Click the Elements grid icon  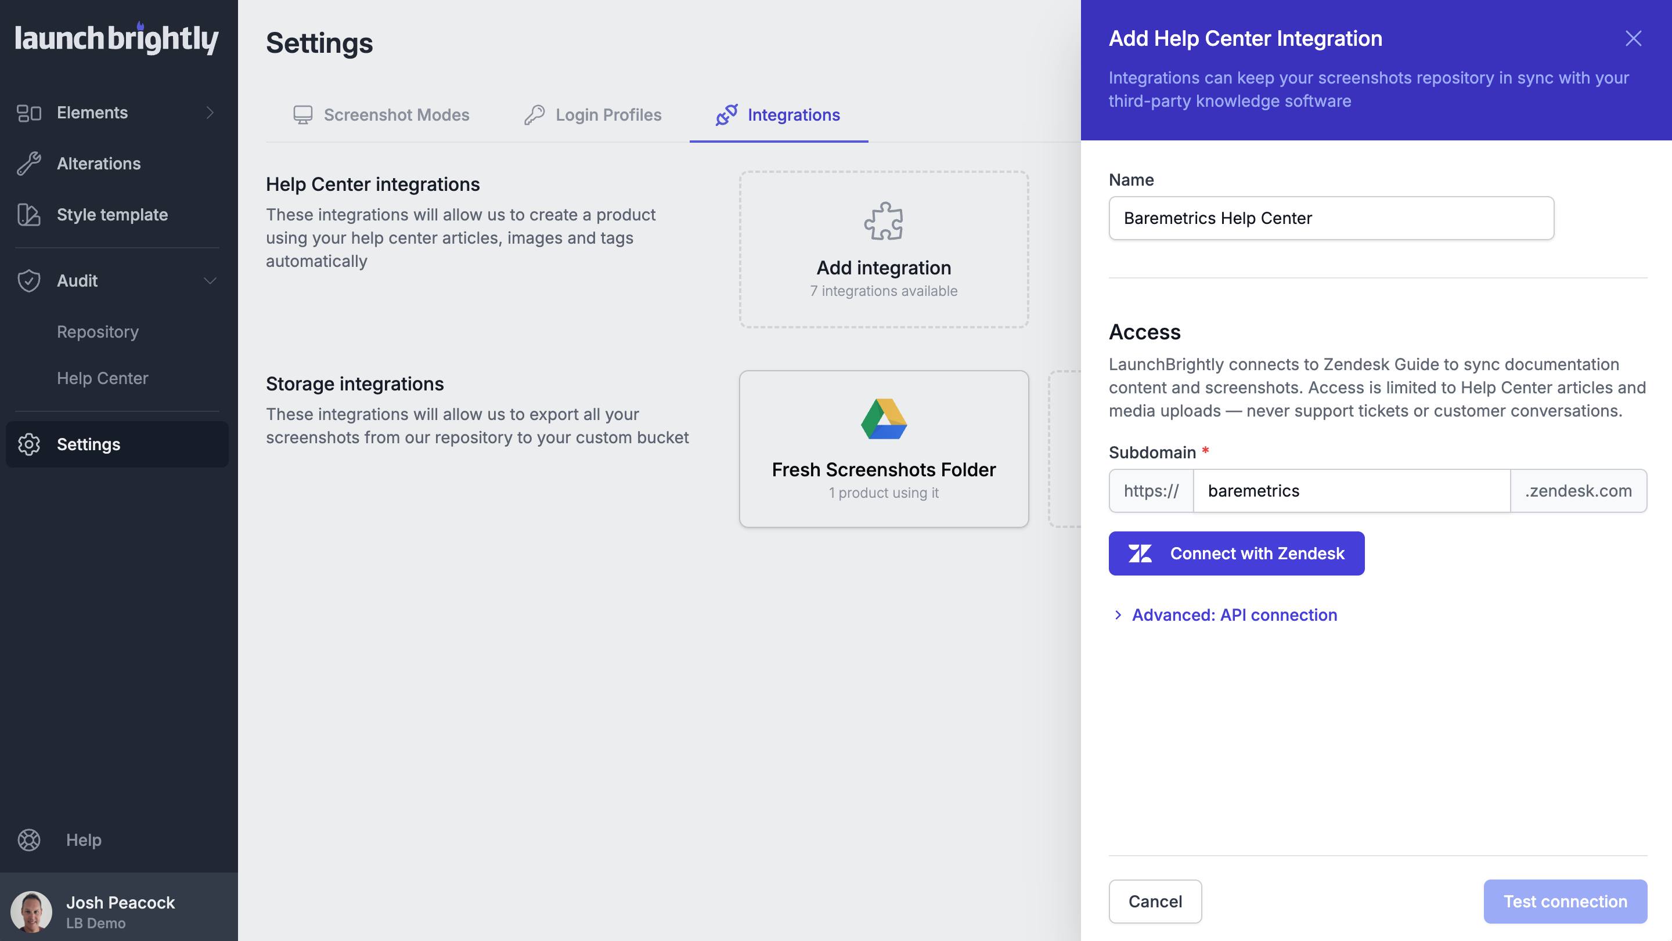29,113
